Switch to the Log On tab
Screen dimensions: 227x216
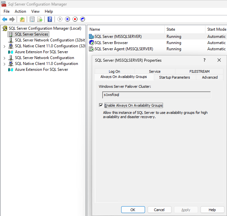click(115, 71)
